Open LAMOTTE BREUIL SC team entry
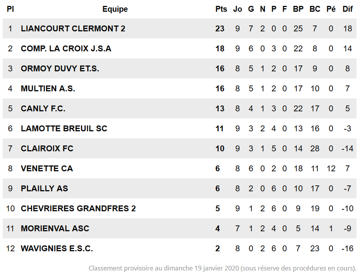This screenshot has height=274, width=362. point(64,129)
